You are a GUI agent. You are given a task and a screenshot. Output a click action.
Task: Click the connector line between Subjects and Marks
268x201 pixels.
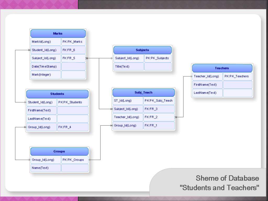(x=99, y=58)
